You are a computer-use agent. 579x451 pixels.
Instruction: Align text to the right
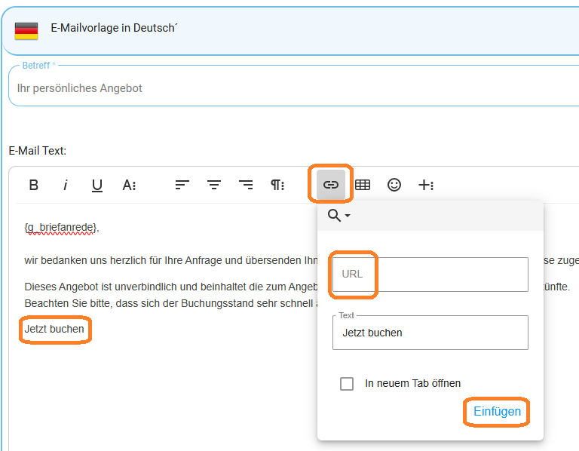pos(246,185)
